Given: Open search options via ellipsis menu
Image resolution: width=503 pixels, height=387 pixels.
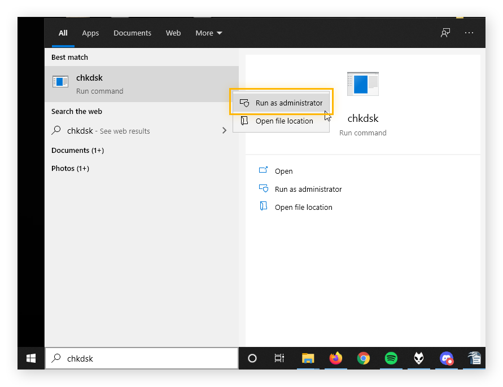Looking at the screenshot, I should (469, 33).
